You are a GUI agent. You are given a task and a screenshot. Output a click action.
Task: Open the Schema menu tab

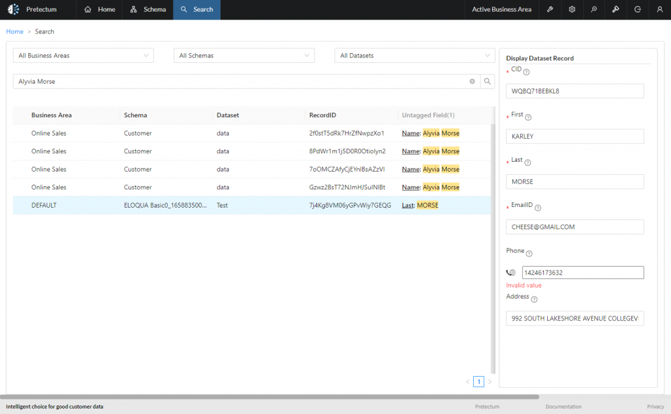click(x=148, y=9)
